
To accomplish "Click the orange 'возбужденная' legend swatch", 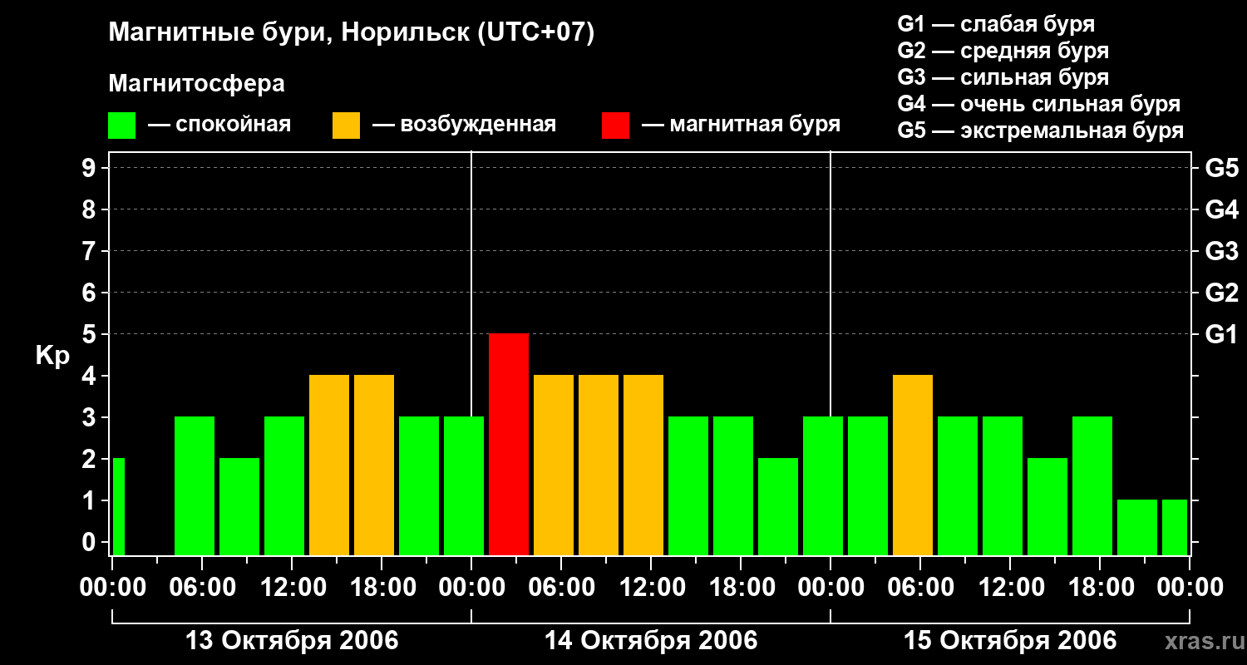I will tap(347, 126).
